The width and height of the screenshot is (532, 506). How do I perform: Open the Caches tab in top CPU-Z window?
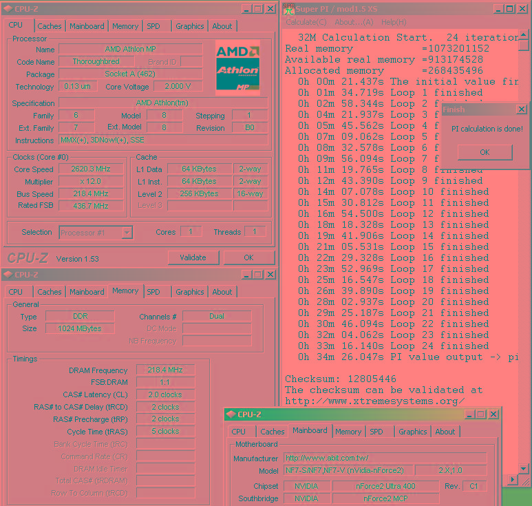pyautogui.click(x=50, y=26)
